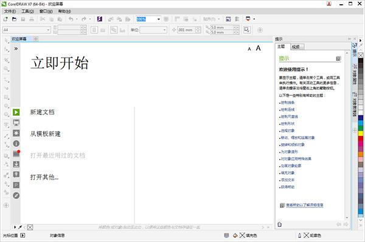Open the Membership icon in welcome sidebar

[x=16, y=185]
